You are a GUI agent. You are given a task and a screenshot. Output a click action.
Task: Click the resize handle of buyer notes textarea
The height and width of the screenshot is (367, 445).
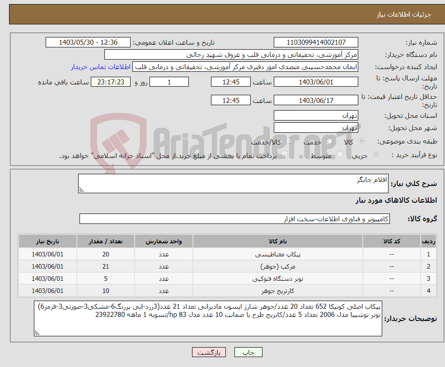pos(37,333)
